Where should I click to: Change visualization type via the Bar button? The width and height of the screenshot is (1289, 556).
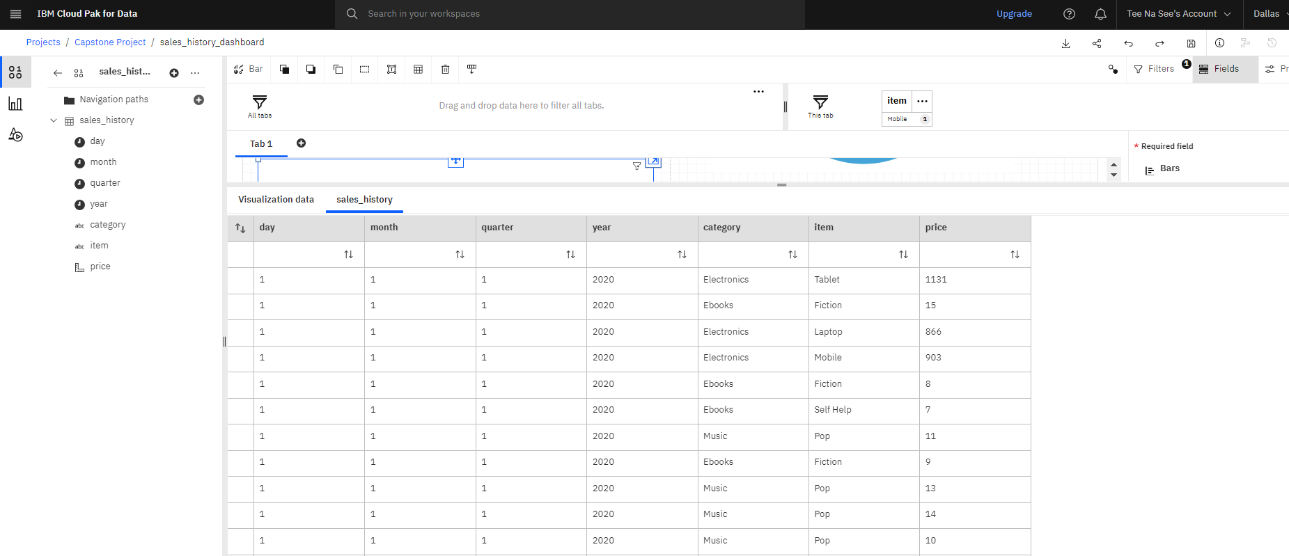pos(249,69)
